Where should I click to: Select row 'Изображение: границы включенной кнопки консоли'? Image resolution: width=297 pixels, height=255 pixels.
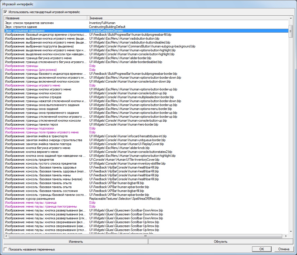click(146, 81)
